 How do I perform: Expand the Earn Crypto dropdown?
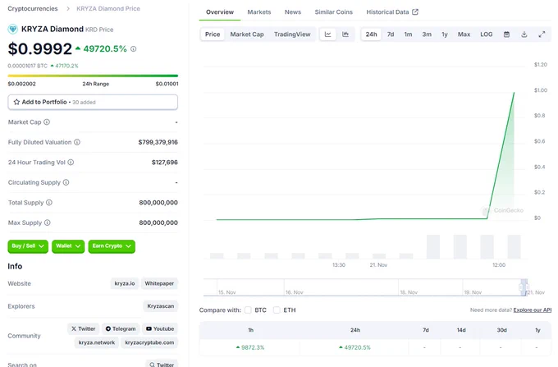(x=112, y=246)
